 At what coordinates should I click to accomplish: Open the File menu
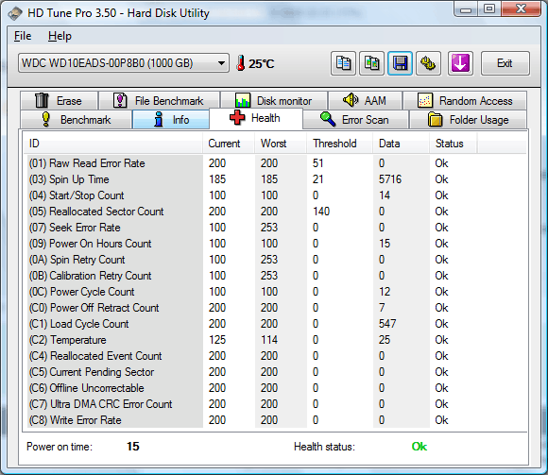(x=23, y=36)
